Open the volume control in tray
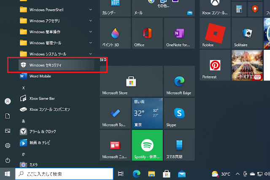270x180 pixels. (267, 174)
